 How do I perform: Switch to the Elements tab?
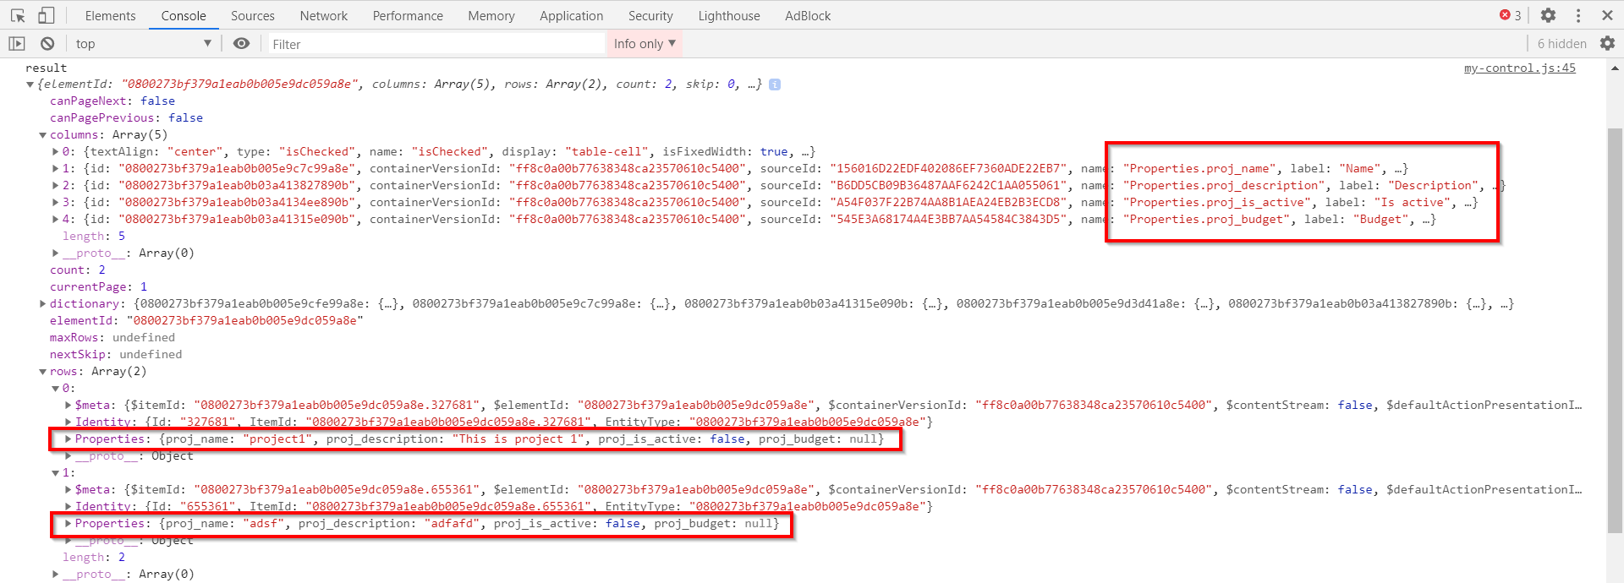pyautogui.click(x=110, y=15)
